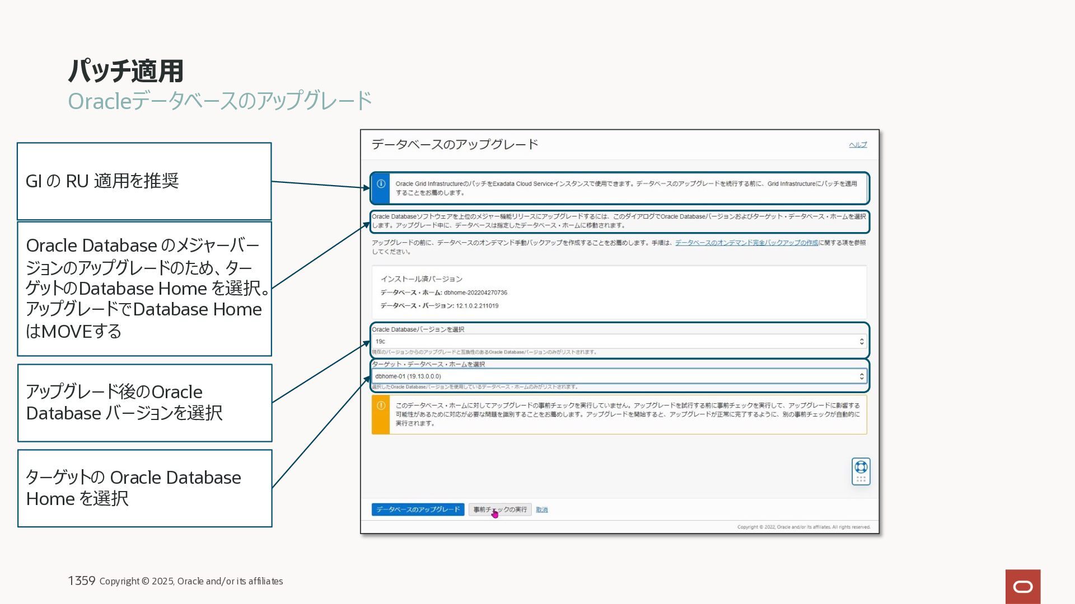Click the dots grid below lifebuoy icon

[861, 479]
